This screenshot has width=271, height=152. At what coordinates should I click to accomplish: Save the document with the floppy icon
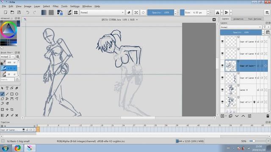(19, 12)
